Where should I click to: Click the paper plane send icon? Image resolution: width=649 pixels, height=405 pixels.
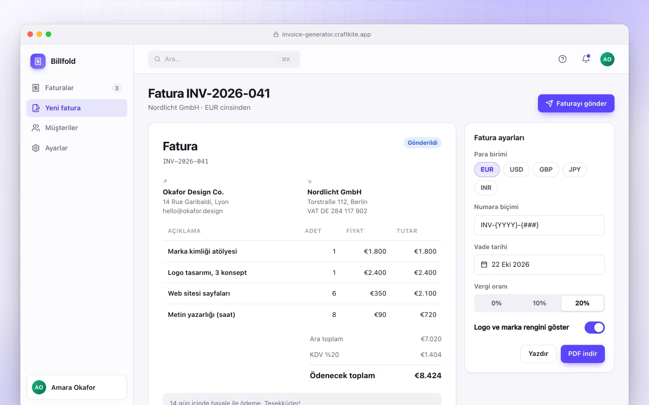click(549, 104)
